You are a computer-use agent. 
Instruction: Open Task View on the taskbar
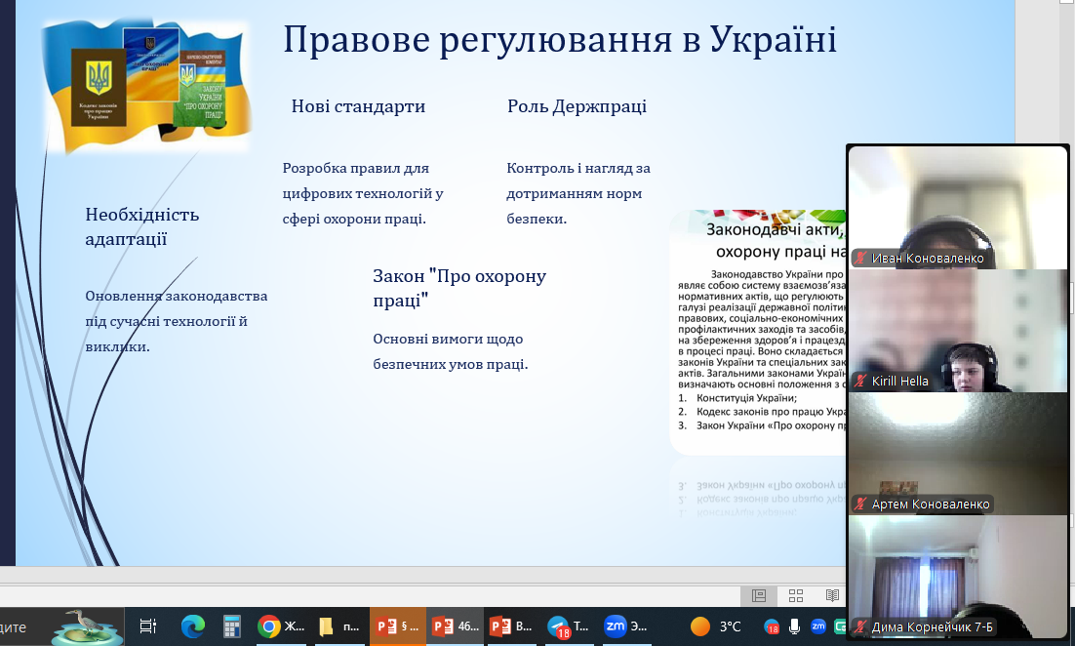[x=148, y=626]
